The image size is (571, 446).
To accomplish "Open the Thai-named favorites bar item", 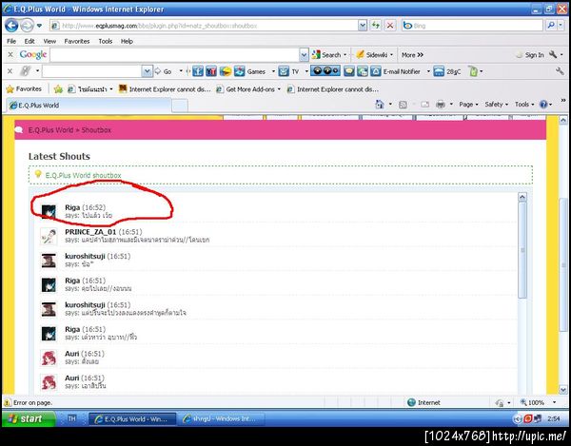I will click(x=90, y=89).
